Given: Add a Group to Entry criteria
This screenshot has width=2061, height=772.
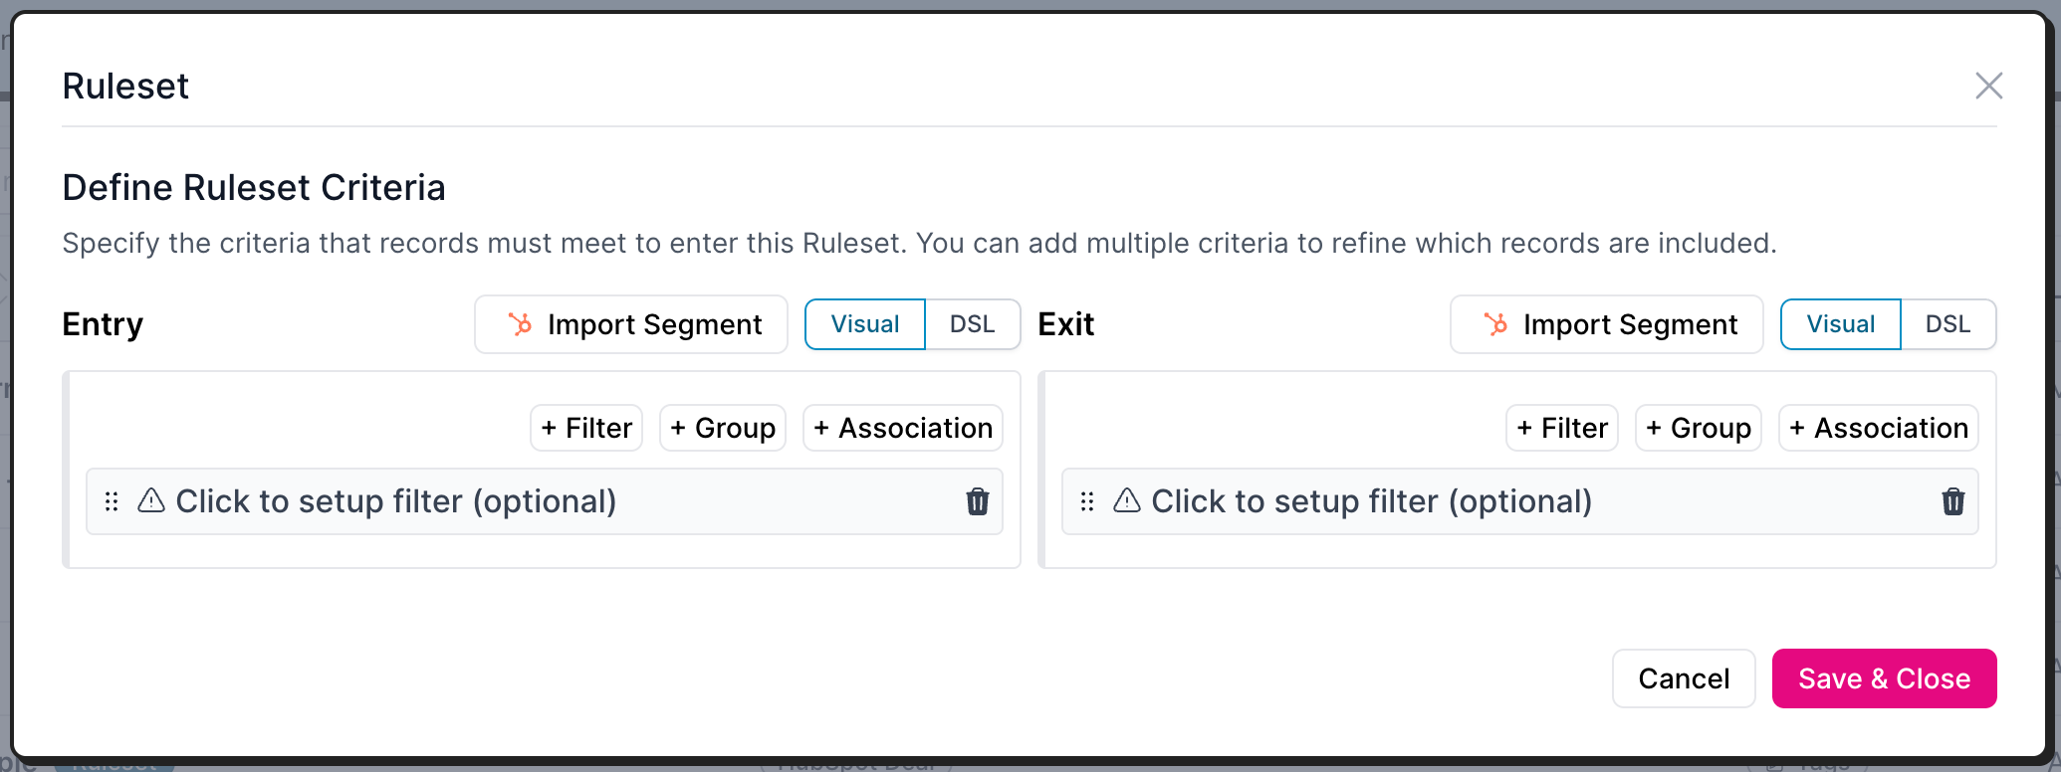Looking at the screenshot, I should (x=723, y=428).
